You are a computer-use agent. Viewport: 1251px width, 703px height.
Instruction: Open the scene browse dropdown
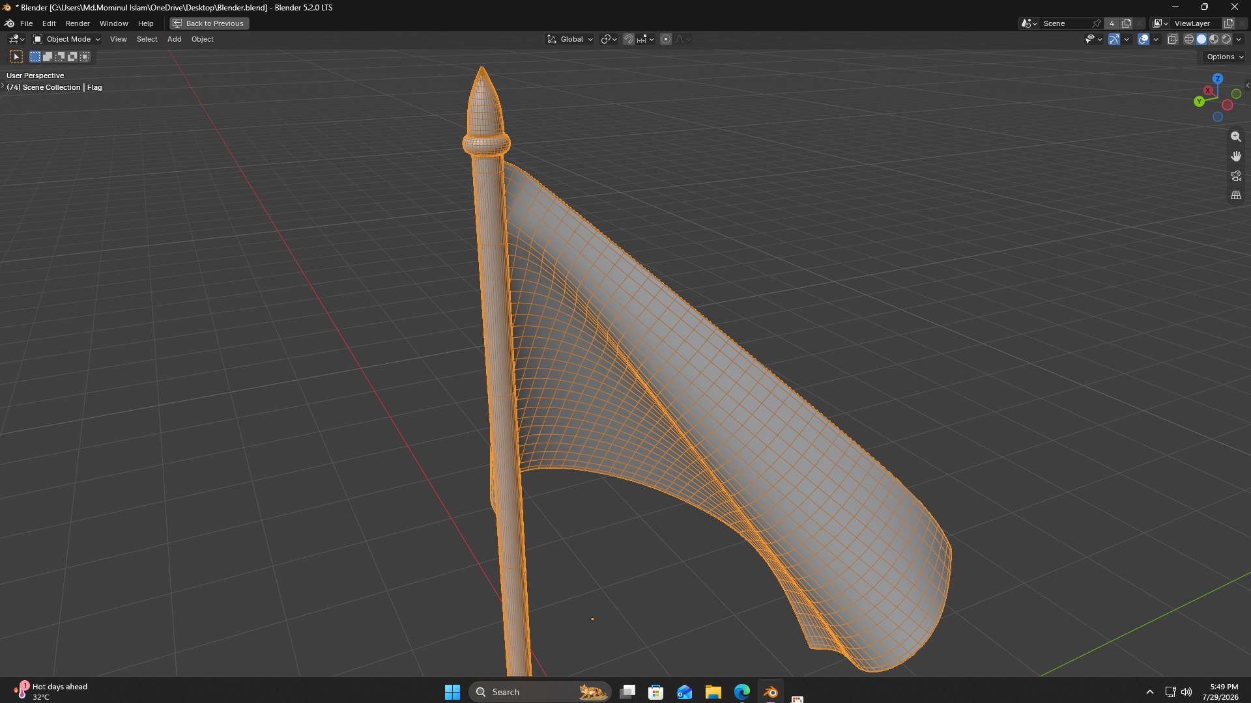(x=1029, y=23)
